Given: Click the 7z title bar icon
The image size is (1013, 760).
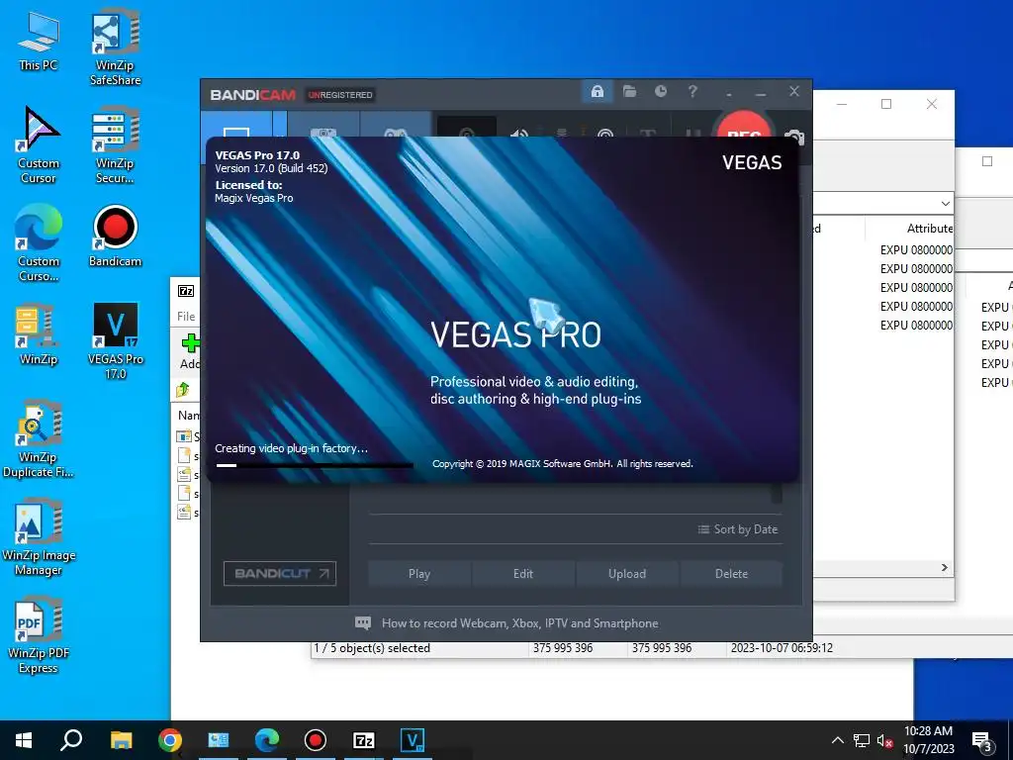Looking at the screenshot, I should point(186,291).
